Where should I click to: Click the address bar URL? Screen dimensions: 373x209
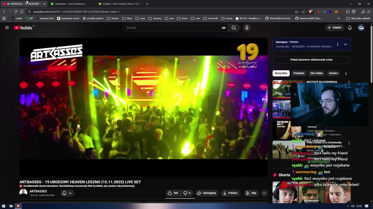click(76, 12)
